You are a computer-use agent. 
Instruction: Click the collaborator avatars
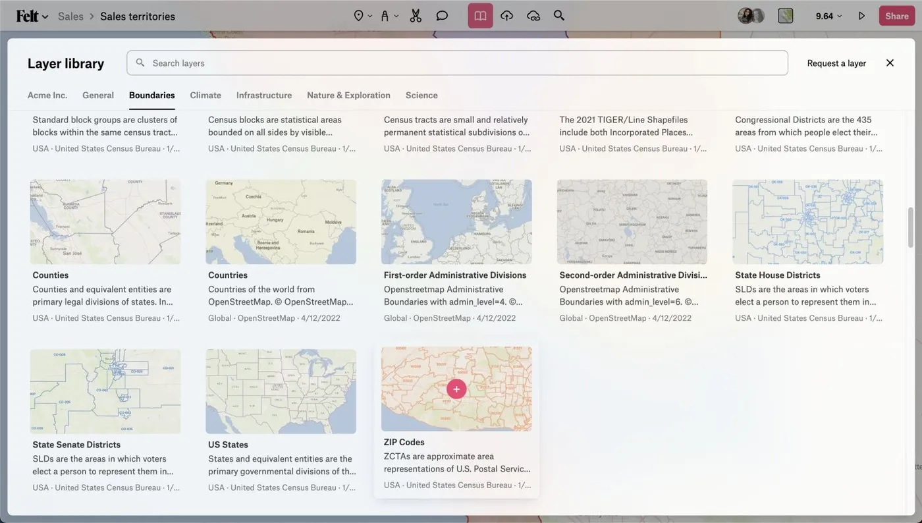click(x=751, y=16)
